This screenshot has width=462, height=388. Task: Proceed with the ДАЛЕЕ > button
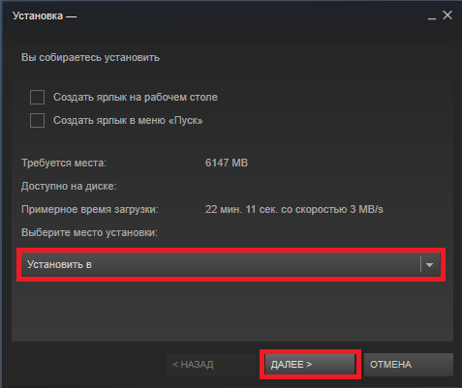(310, 365)
